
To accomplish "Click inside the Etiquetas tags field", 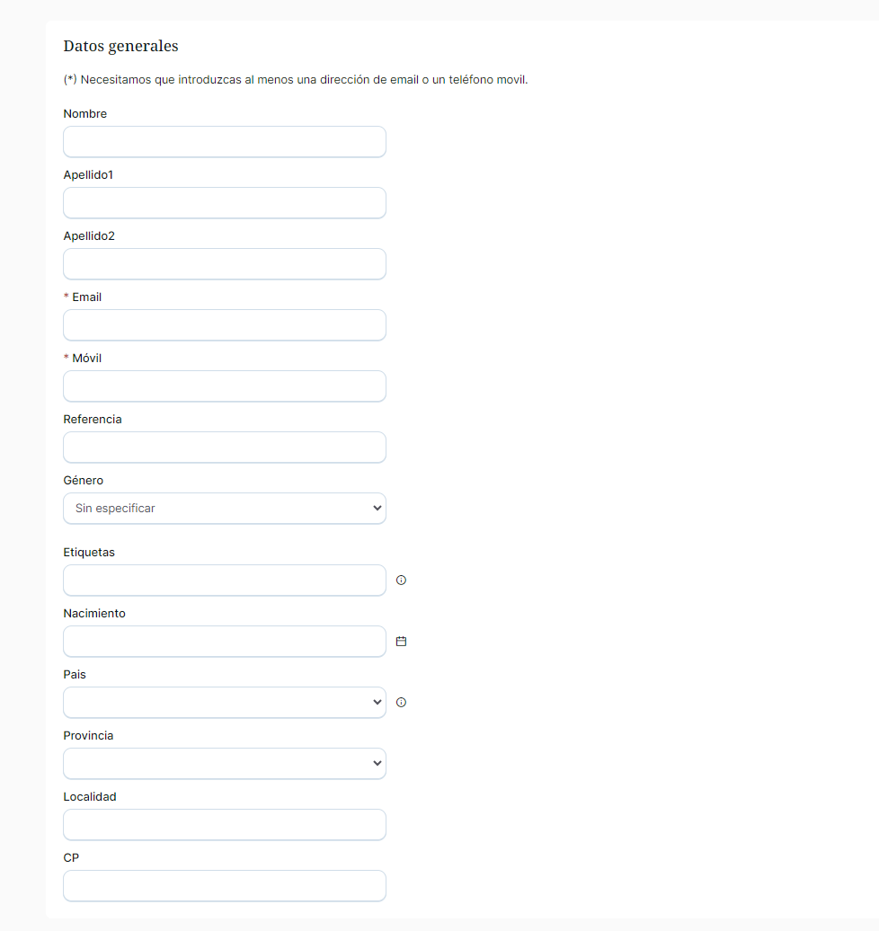I will coord(224,581).
